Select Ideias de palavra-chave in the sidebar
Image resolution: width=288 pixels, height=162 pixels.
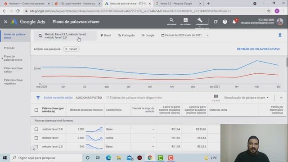[x=15, y=36]
